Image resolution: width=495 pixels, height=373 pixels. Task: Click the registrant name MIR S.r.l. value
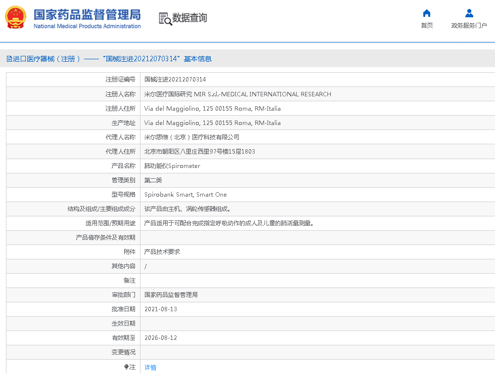click(x=237, y=94)
